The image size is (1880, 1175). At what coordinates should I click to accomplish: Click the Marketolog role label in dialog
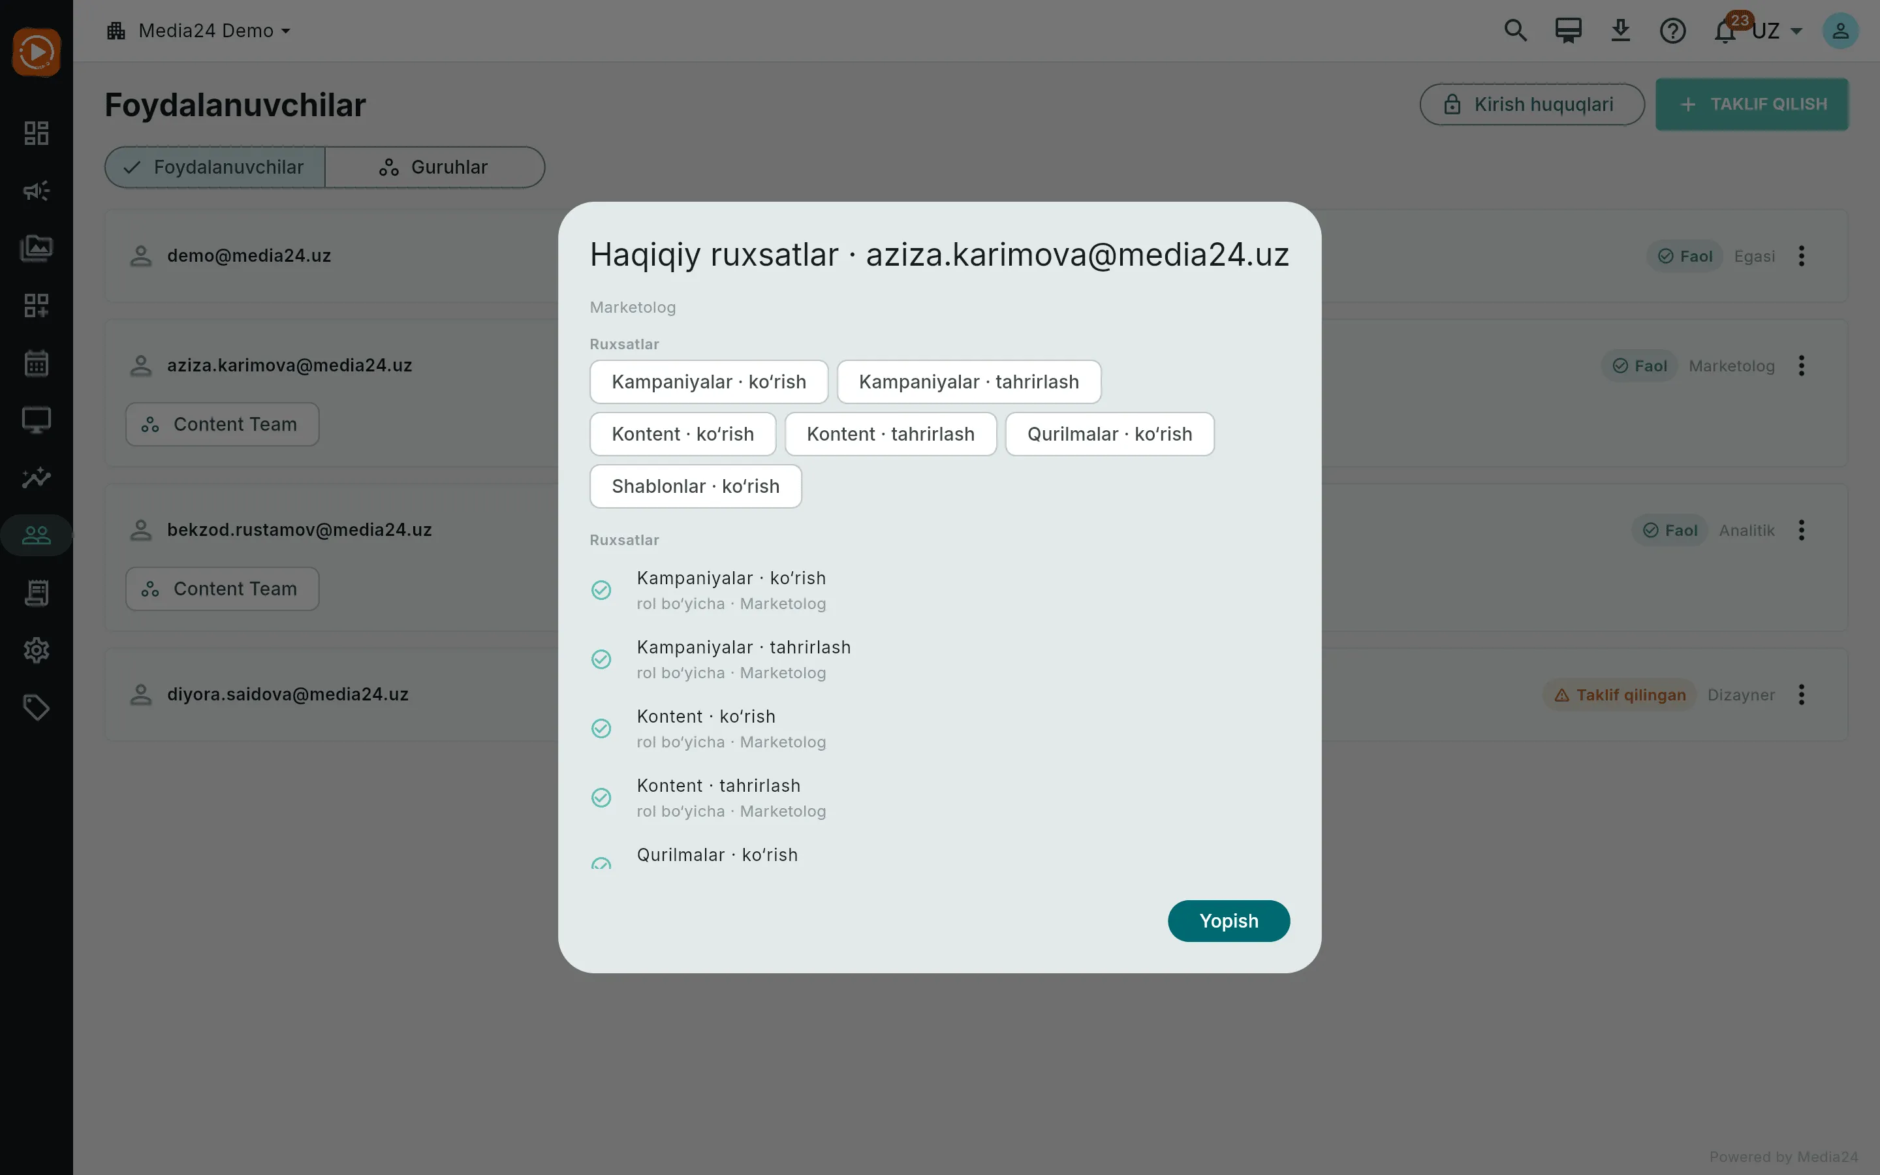[x=633, y=307]
